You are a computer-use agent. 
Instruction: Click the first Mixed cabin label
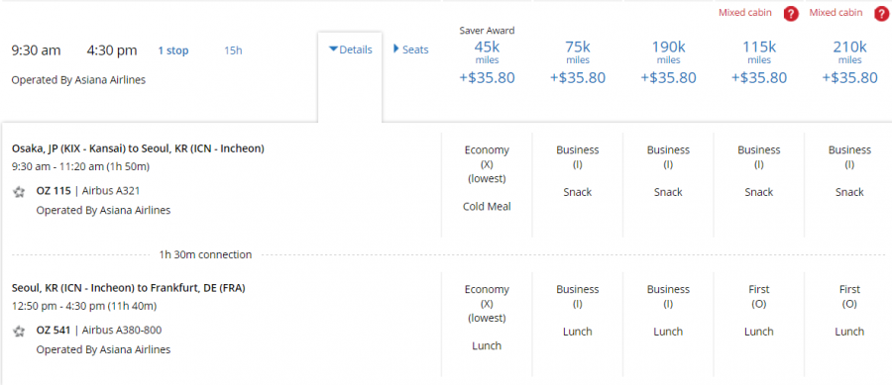tap(745, 13)
